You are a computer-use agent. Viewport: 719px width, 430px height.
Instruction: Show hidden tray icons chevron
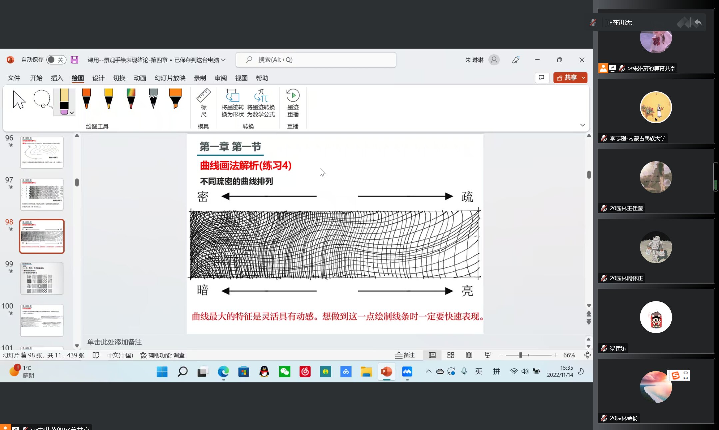[x=428, y=371]
